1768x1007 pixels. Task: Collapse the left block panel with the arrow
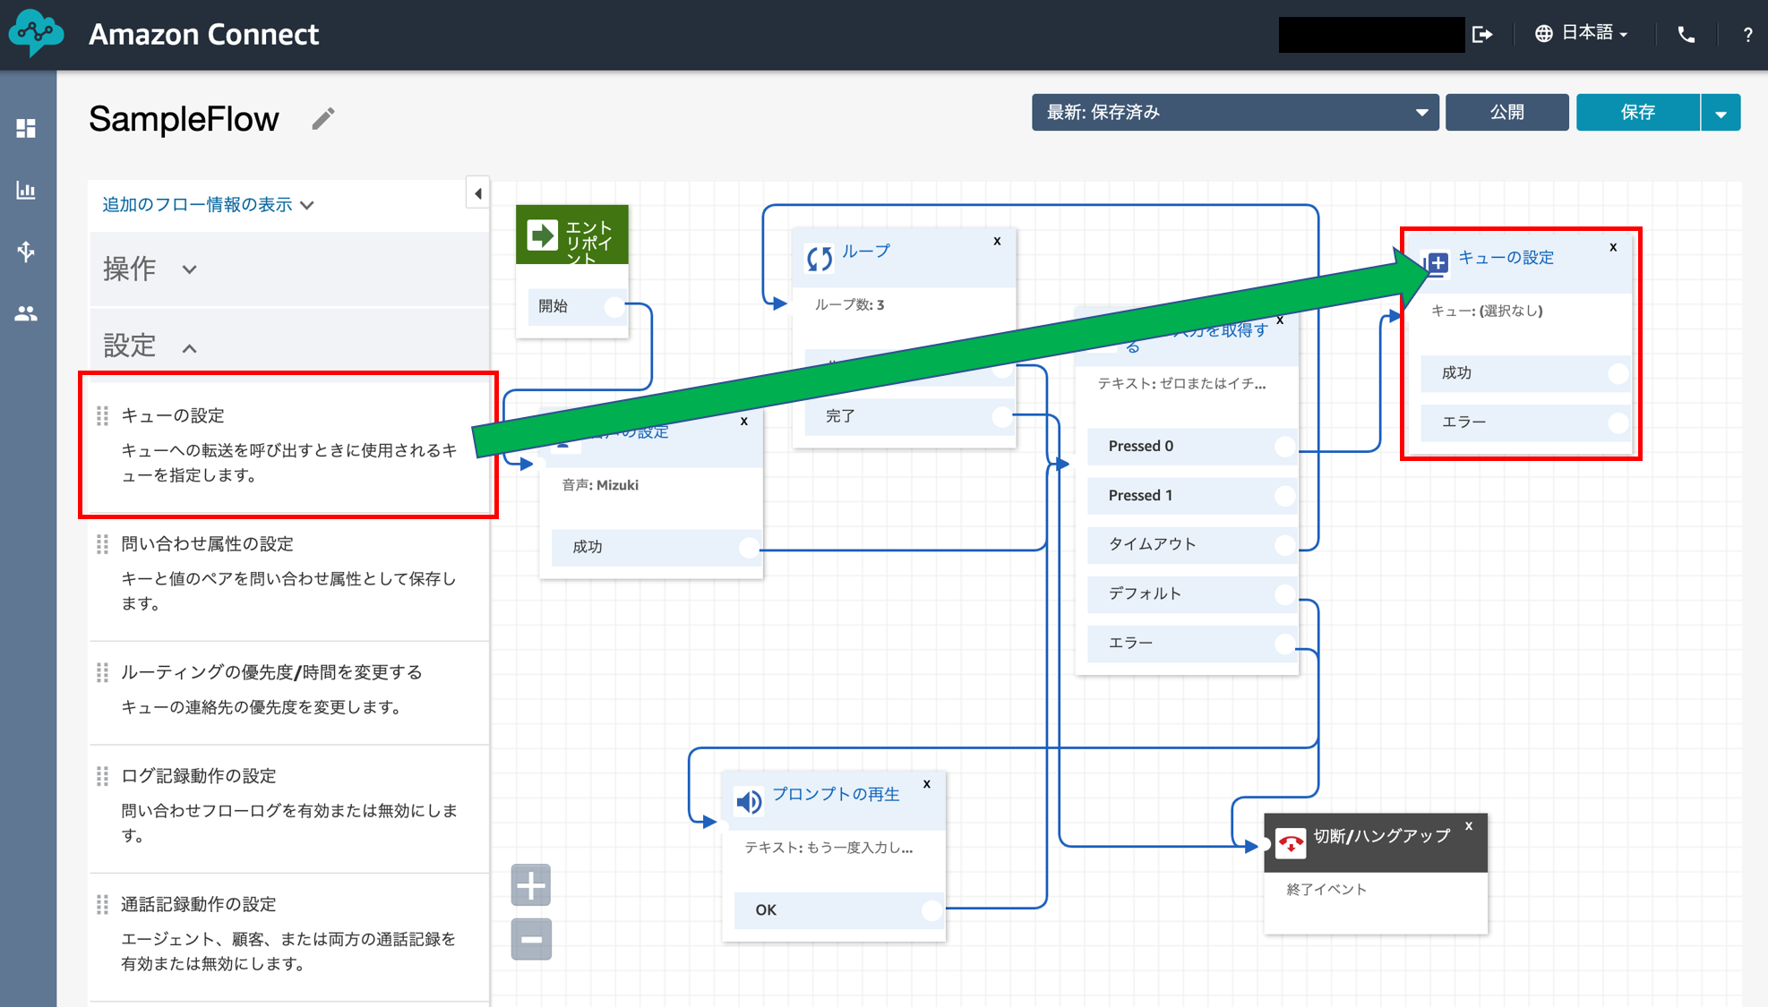pyautogui.click(x=477, y=193)
